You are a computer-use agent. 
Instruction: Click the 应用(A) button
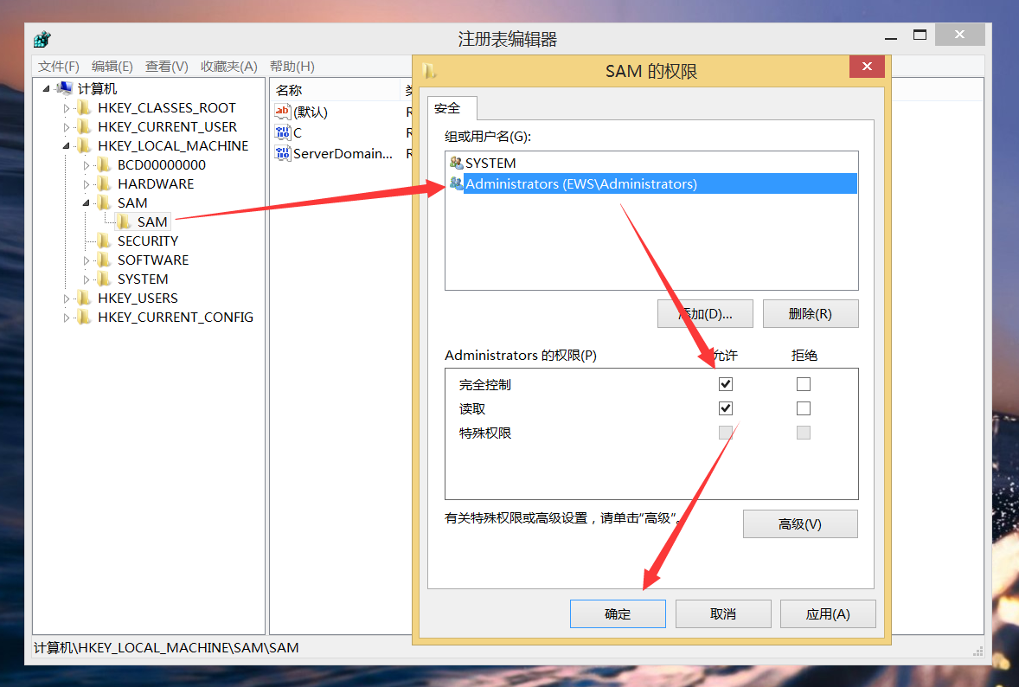pos(827,613)
